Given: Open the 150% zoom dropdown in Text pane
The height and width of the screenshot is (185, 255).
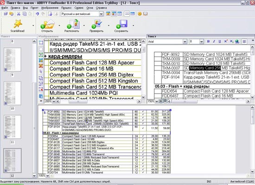Looking at the screenshot, I should tap(156, 102).
